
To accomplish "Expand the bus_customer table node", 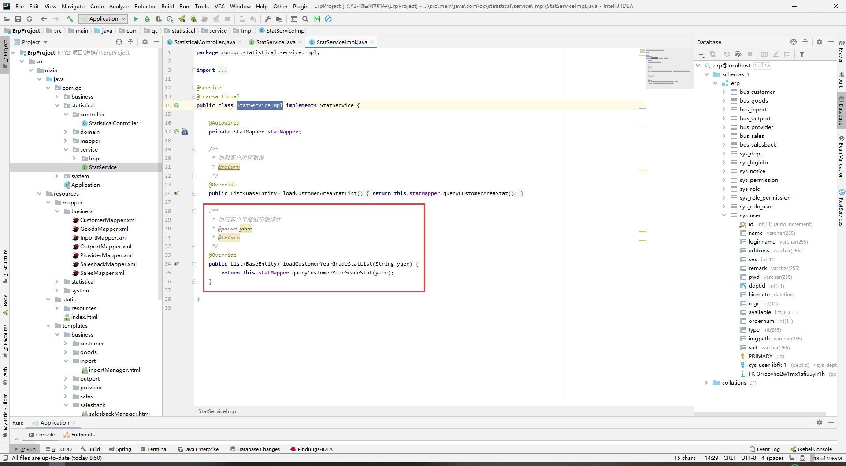I will (724, 92).
